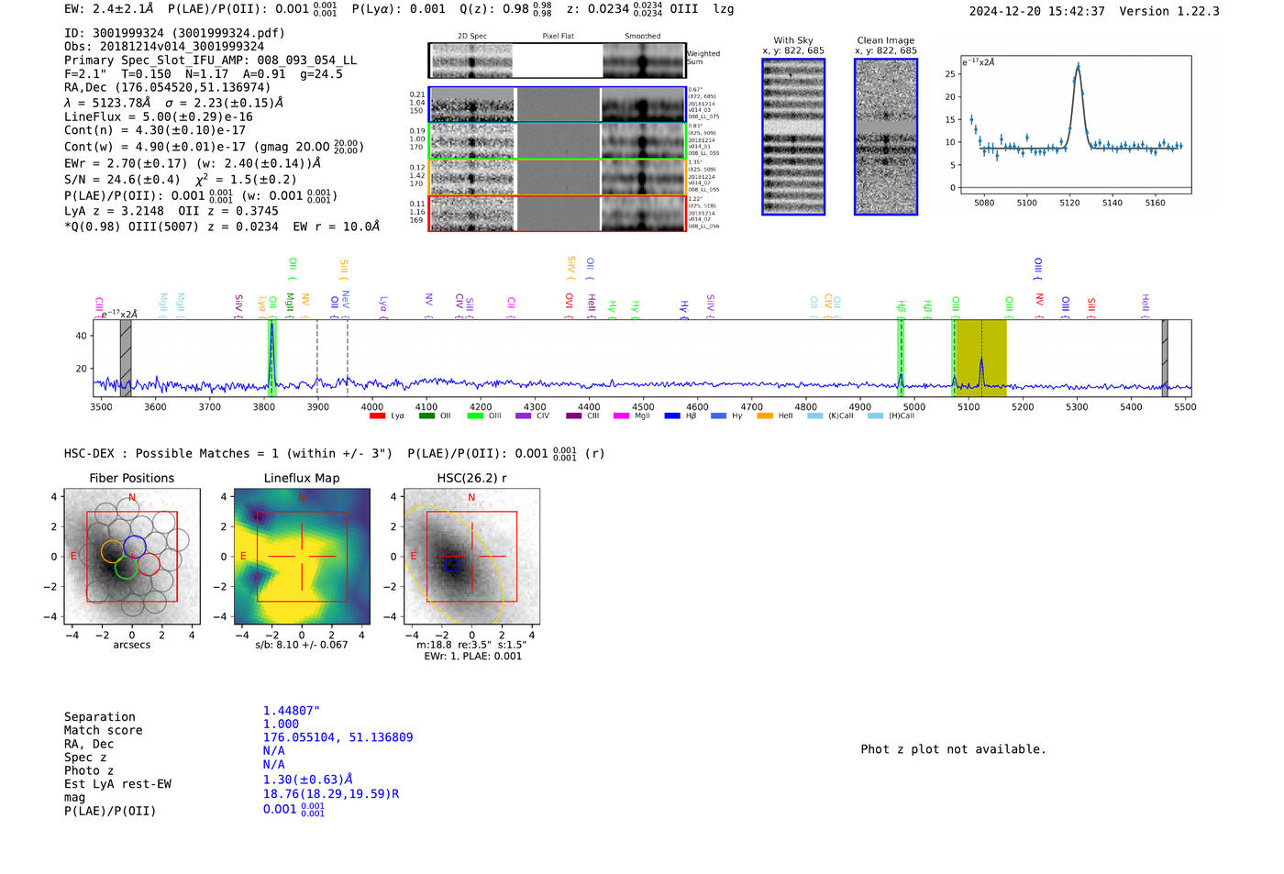The height and width of the screenshot is (874, 1284).
Task: Click the HSC-DEX : Possible Matches heading
Action: point(228,454)
